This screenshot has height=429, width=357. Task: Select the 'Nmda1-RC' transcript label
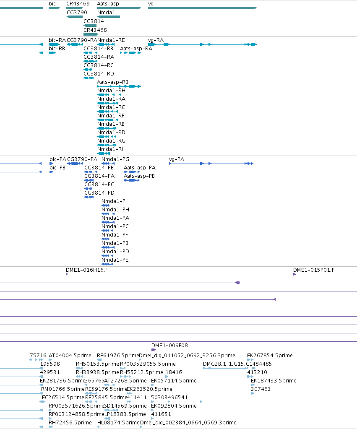click(x=111, y=107)
